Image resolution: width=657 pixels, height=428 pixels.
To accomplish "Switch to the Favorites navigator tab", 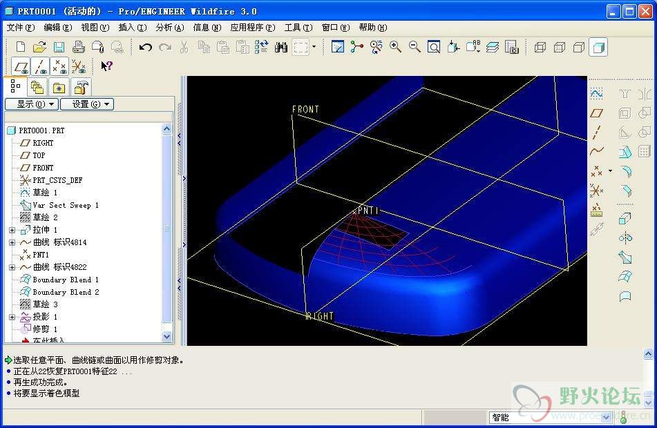I will point(59,87).
